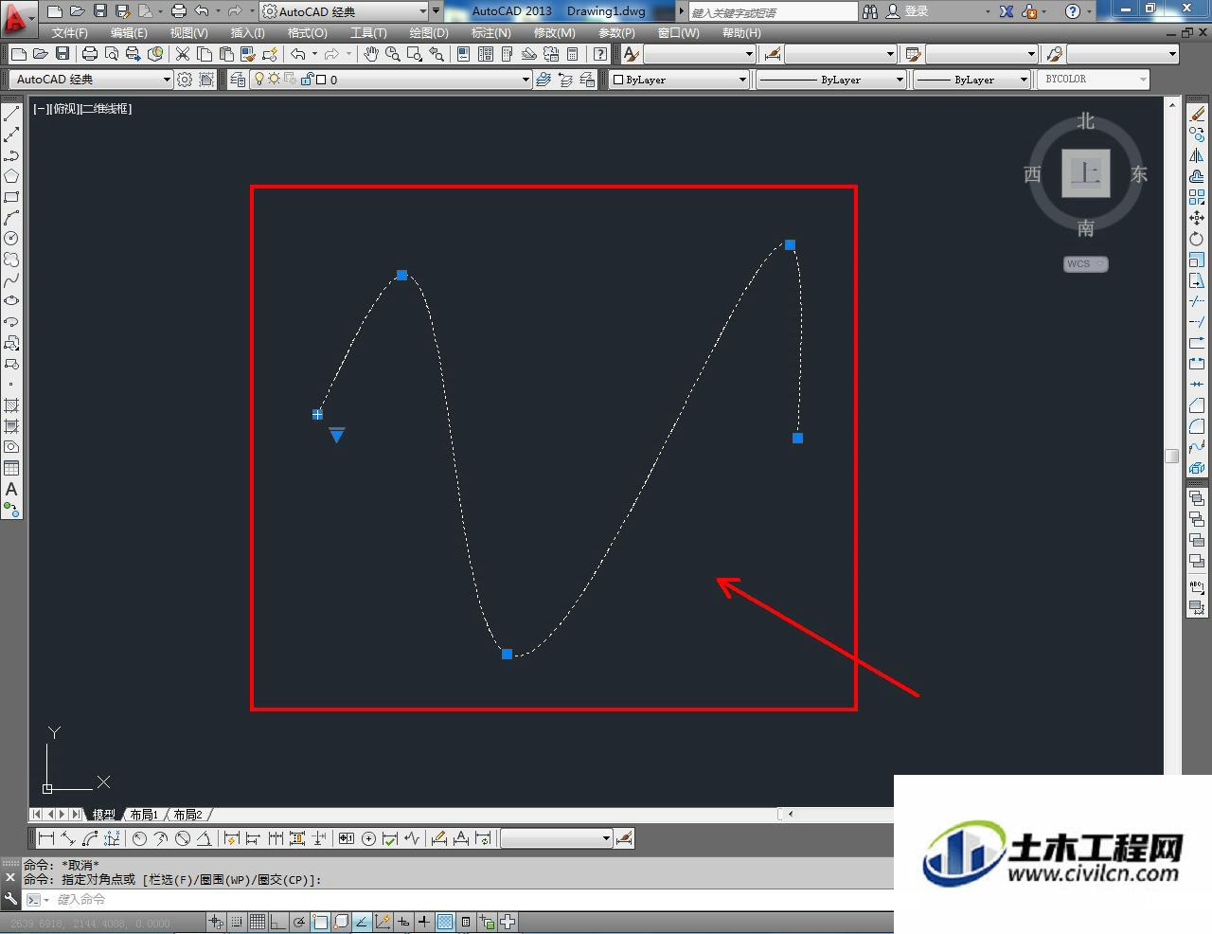Open the Table tool in draw toolbar
Image resolution: width=1212 pixels, height=934 pixels.
[x=11, y=468]
